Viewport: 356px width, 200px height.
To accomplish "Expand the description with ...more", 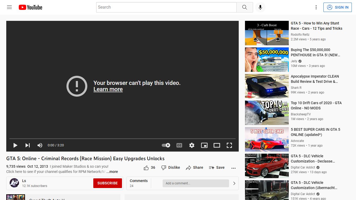I will click(112, 172).
